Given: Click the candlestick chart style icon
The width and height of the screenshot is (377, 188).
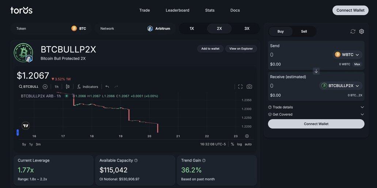Looking at the screenshot, I should [68, 87].
